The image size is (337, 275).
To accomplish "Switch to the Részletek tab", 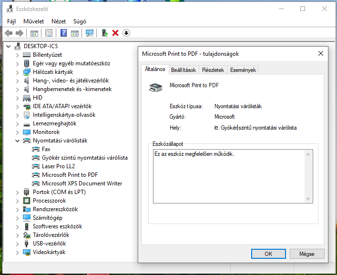I will tap(213, 70).
